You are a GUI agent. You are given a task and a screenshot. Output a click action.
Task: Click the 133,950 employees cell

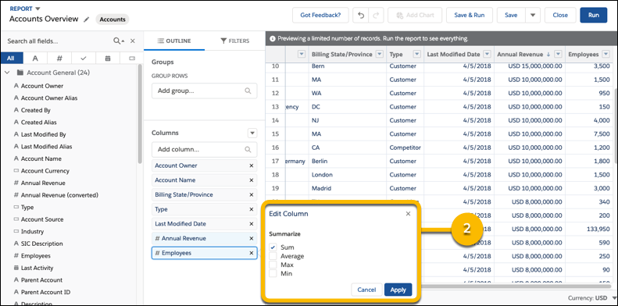589,229
